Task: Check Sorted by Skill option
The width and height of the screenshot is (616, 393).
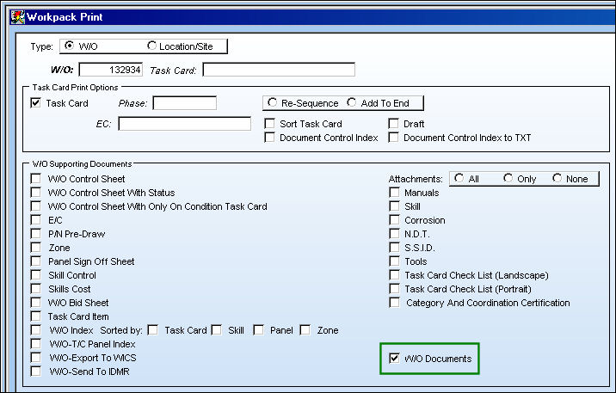Action: click(x=216, y=329)
